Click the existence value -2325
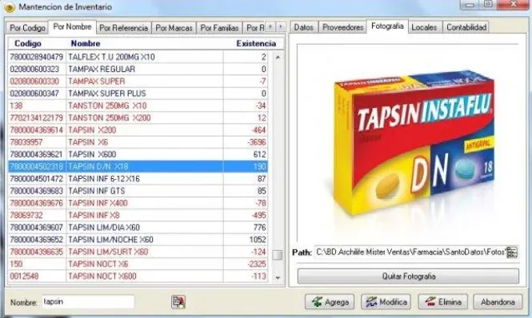Viewport: 532px width, 318px height. tap(257, 264)
